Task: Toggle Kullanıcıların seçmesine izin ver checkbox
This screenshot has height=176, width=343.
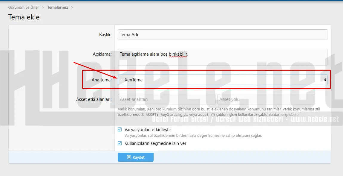Action: 120,143
